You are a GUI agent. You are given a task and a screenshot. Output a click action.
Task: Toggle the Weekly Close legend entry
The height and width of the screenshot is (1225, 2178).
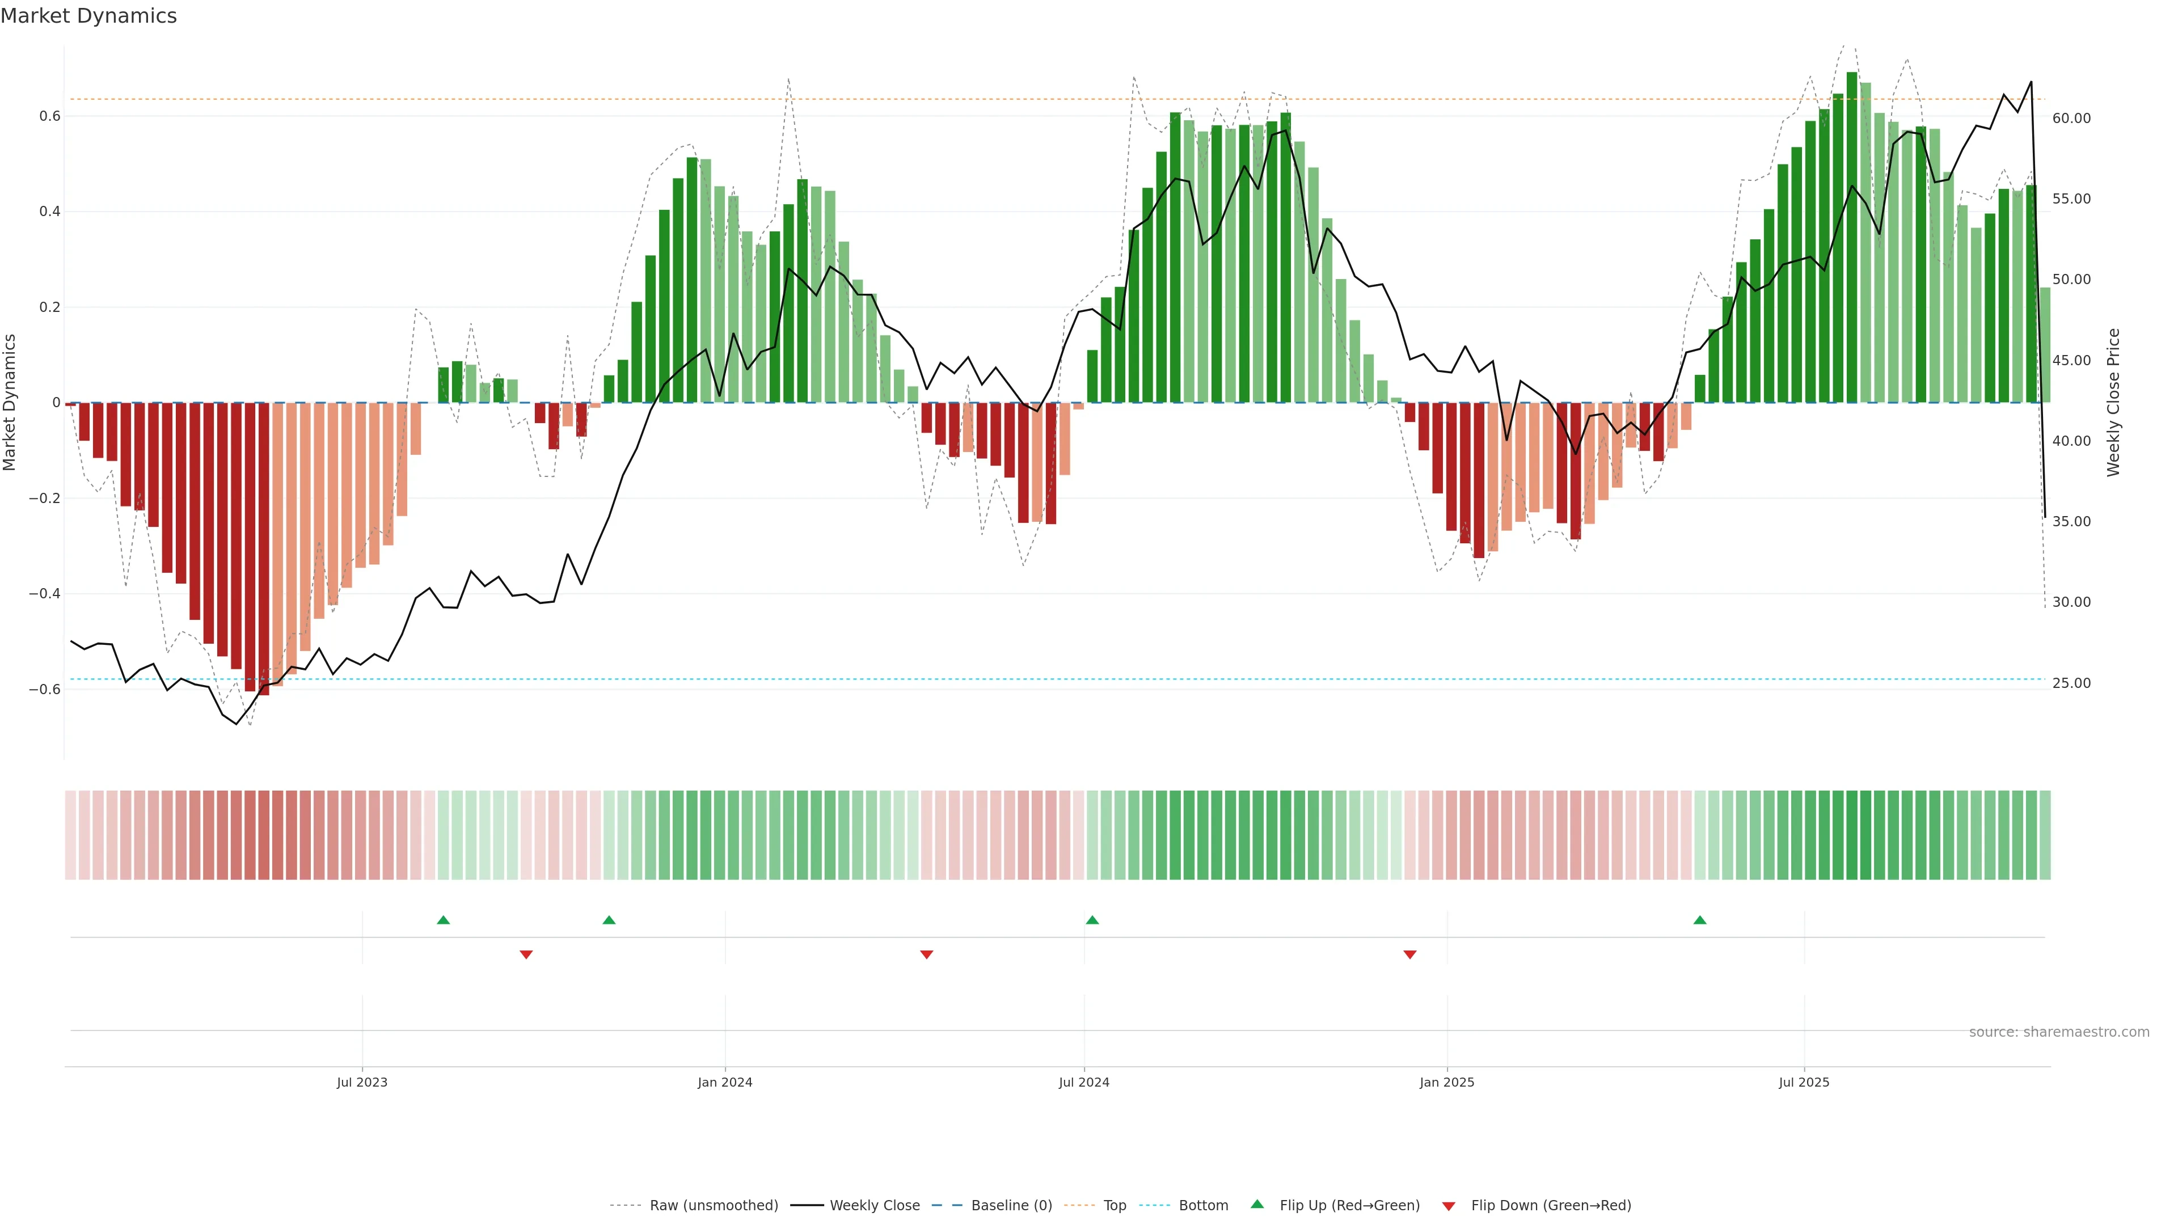pos(874,1206)
